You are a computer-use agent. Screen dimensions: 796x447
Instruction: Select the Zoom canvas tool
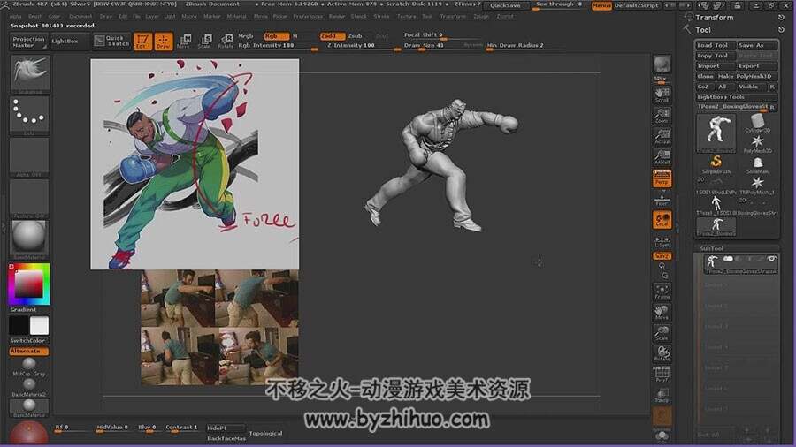[x=662, y=116]
